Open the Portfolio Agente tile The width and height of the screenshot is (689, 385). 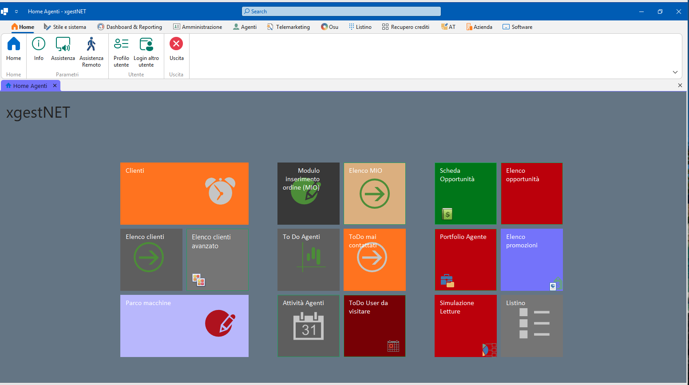(x=466, y=260)
